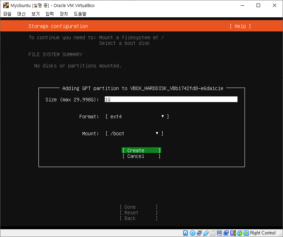Click the Help button in header
Image resolution: width=283 pixels, height=237 pixels.
(x=240, y=26)
